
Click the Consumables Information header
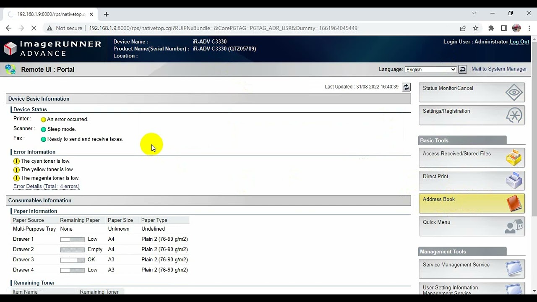pyautogui.click(x=209, y=200)
